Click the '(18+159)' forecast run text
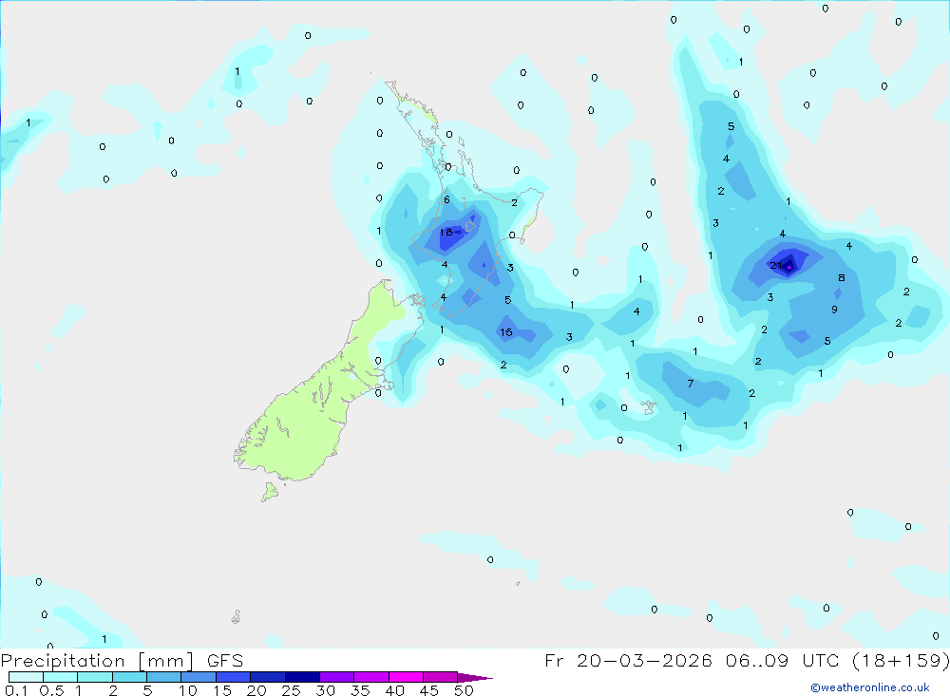Viewport: 950px width, 696px height. pyautogui.click(x=901, y=661)
